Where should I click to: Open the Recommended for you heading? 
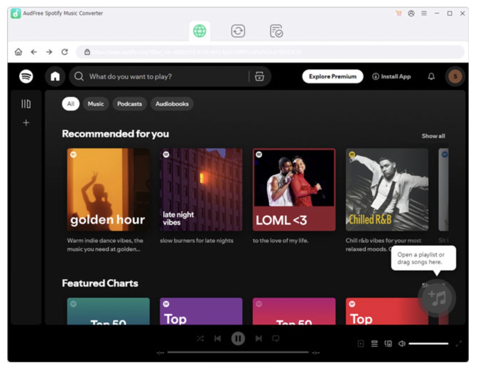(115, 134)
